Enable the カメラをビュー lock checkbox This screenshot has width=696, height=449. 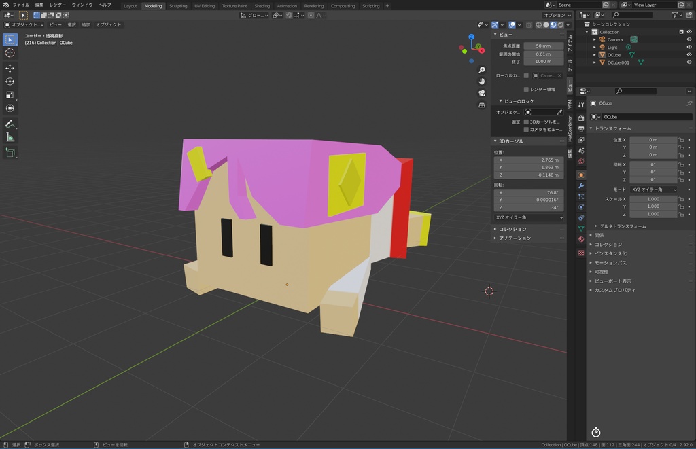pyautogui.click(x=526, y=130)
